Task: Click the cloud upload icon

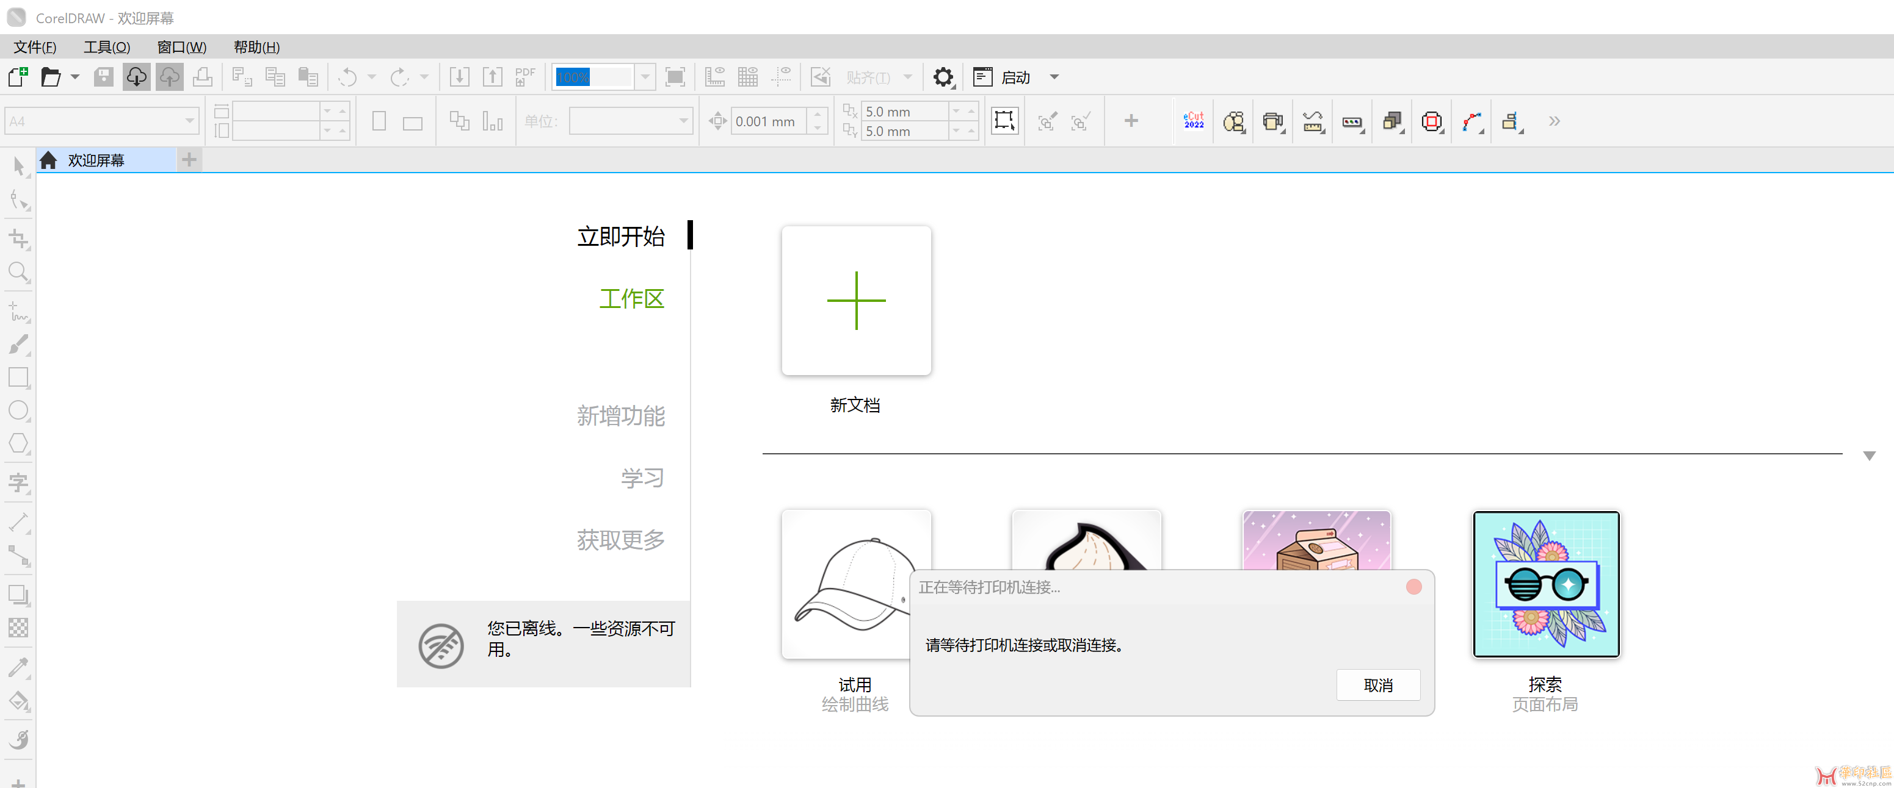Action: click(169, 76)
